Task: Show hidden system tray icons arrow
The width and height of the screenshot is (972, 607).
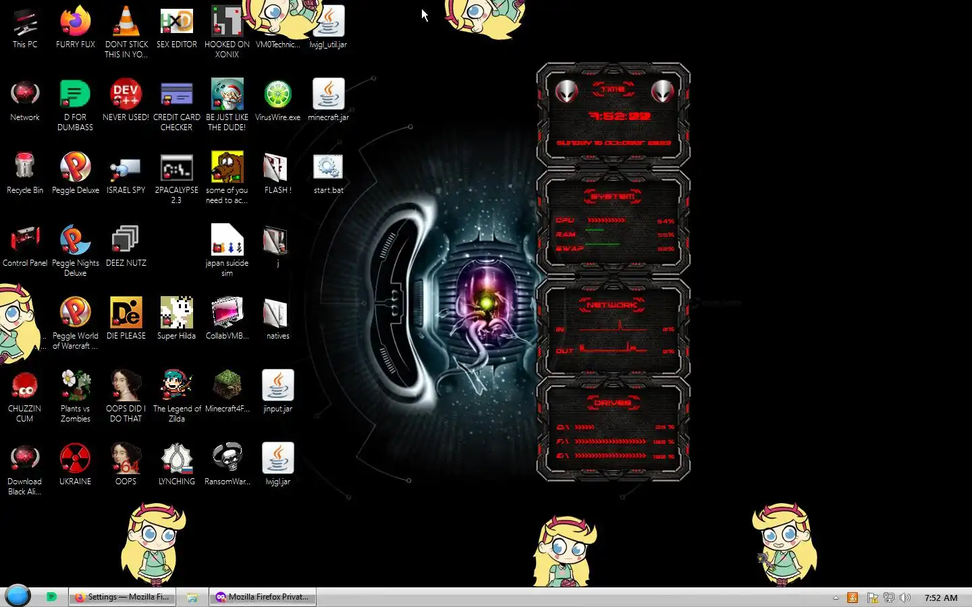Action: point(836,598)
